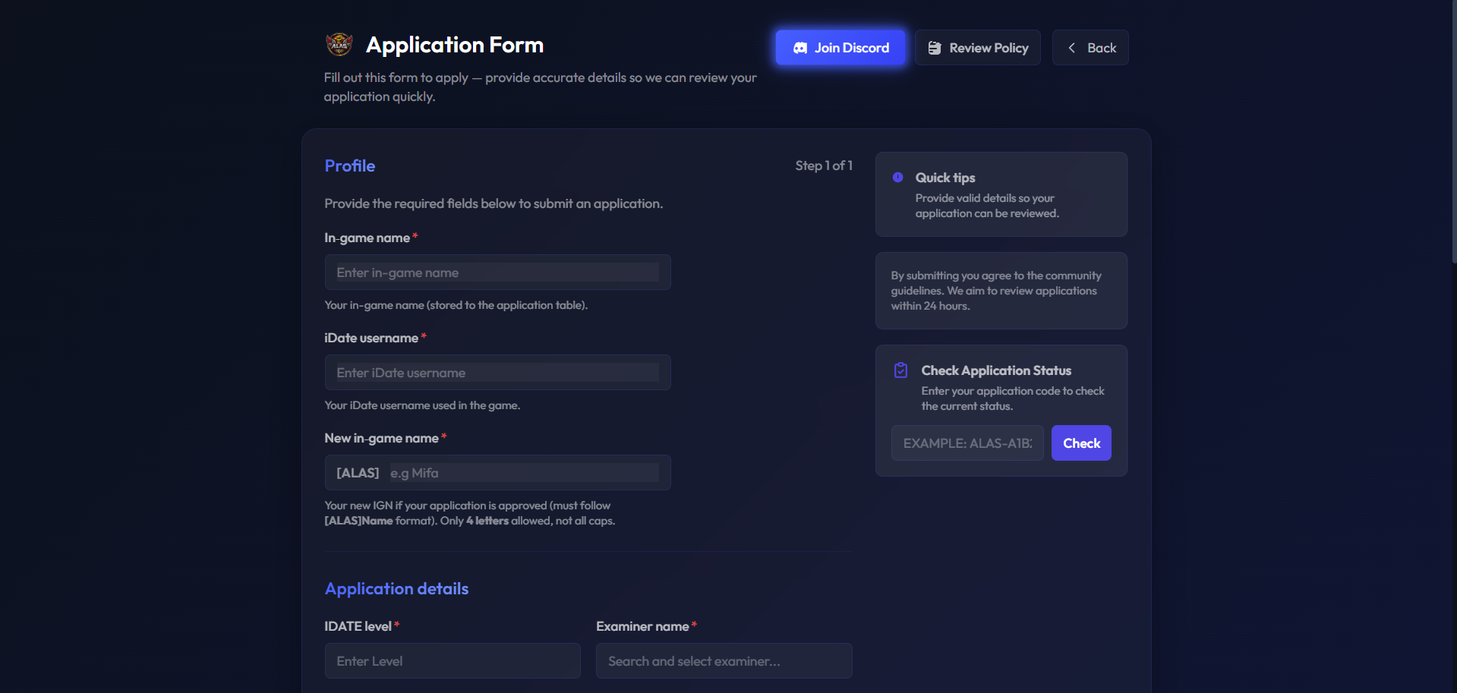Click the clipboard check status icon
Viewport: 1457px width, 693px height.
click(901, 370)
